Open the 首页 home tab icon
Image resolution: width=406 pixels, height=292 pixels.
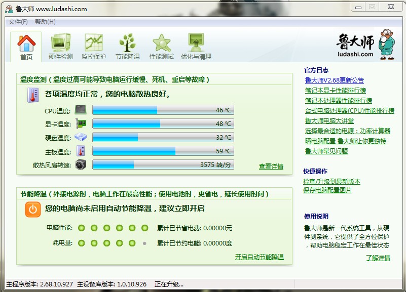(x=26, y=44)
